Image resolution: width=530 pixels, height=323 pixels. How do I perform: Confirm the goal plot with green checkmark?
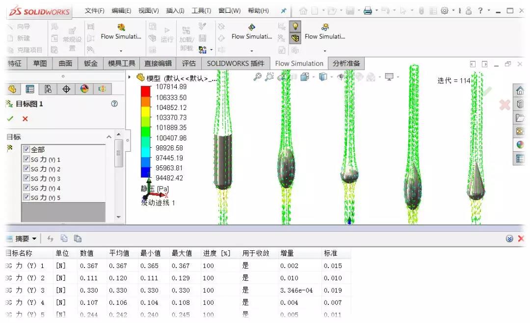[x=10, y=119]
